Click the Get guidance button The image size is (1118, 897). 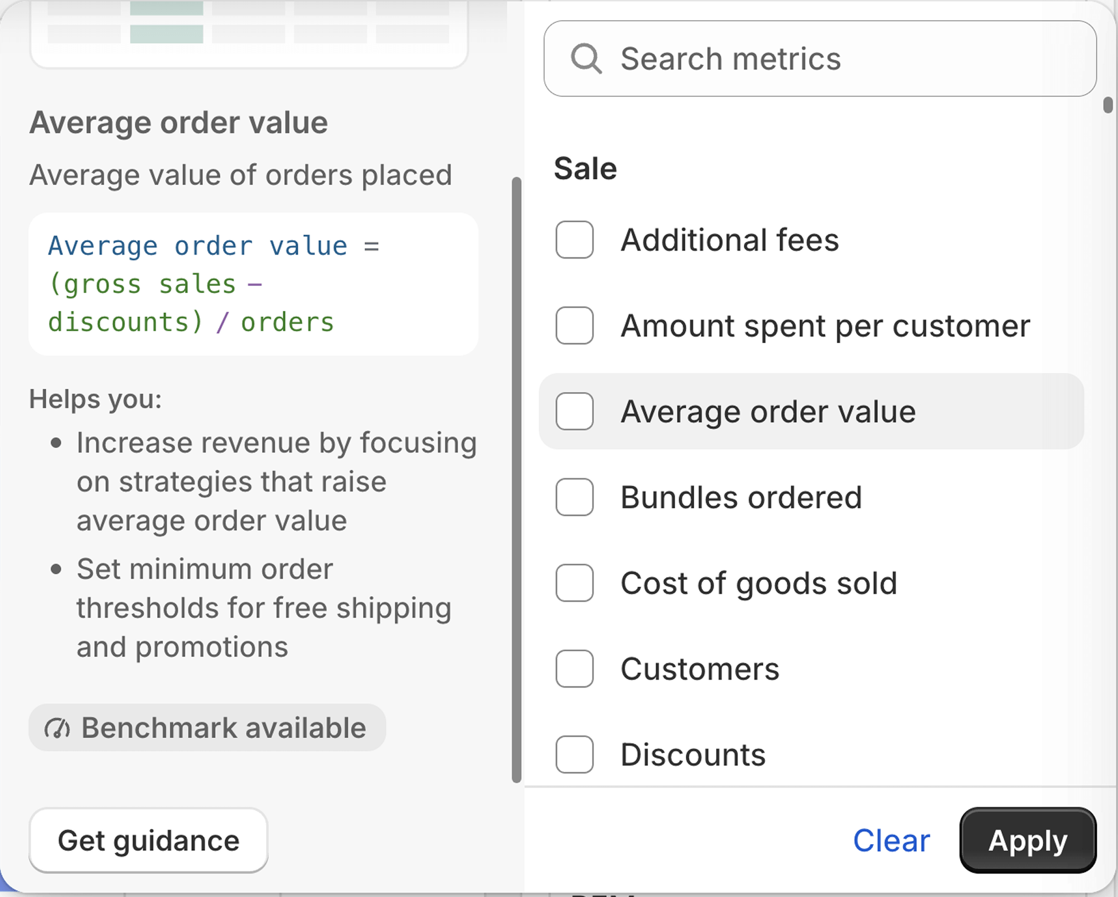pyautogui.click(x=148, y=840)
